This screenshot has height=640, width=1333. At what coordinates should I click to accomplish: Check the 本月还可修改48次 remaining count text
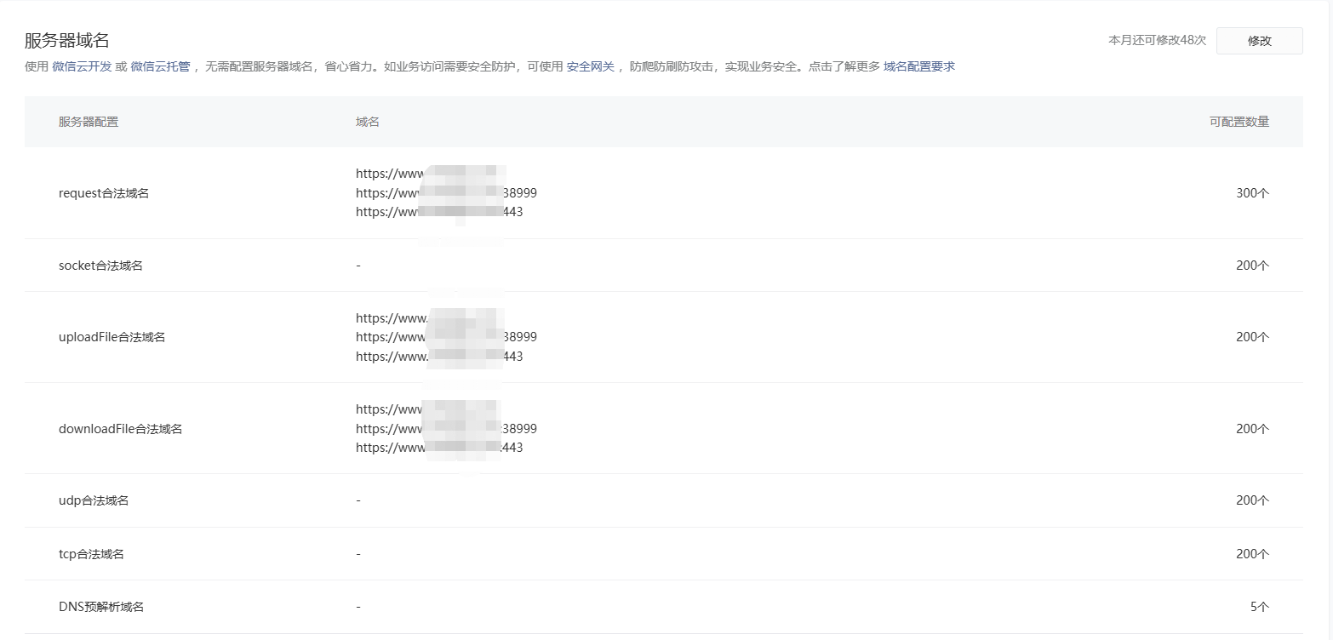click(1158, 40)
